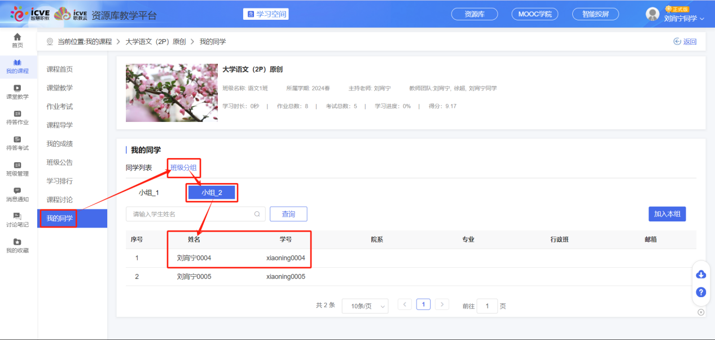715x340 pixels.
Task: Click the 返回 back link
Action: coord(685,42)
